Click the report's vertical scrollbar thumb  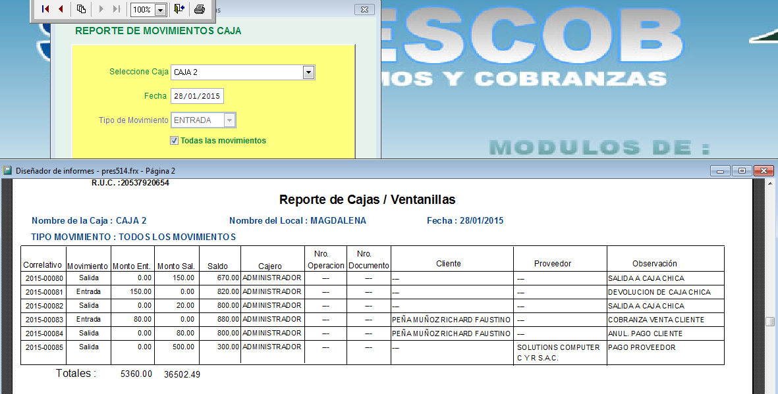tap(770, 322)
